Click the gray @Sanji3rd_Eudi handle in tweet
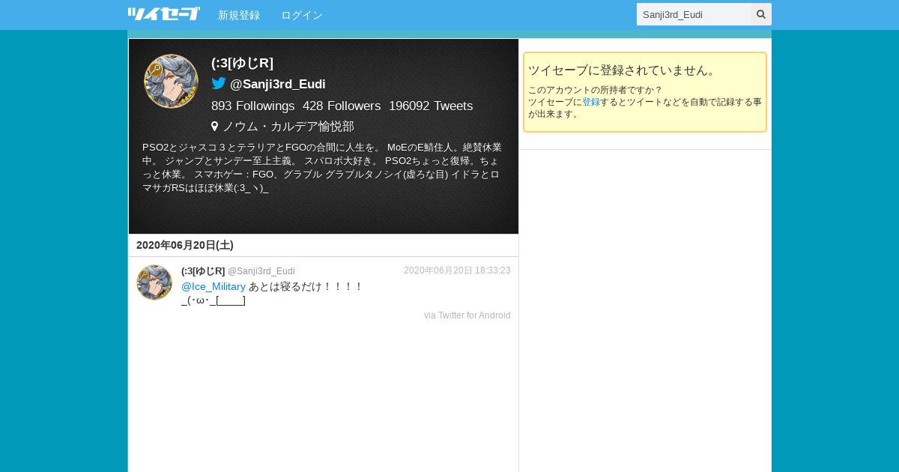 (x=261, y=271)
